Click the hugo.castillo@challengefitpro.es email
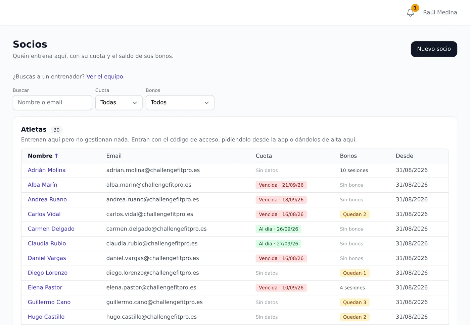The height and width of the screenshot is (325, 470). click(x=151, y=317)
